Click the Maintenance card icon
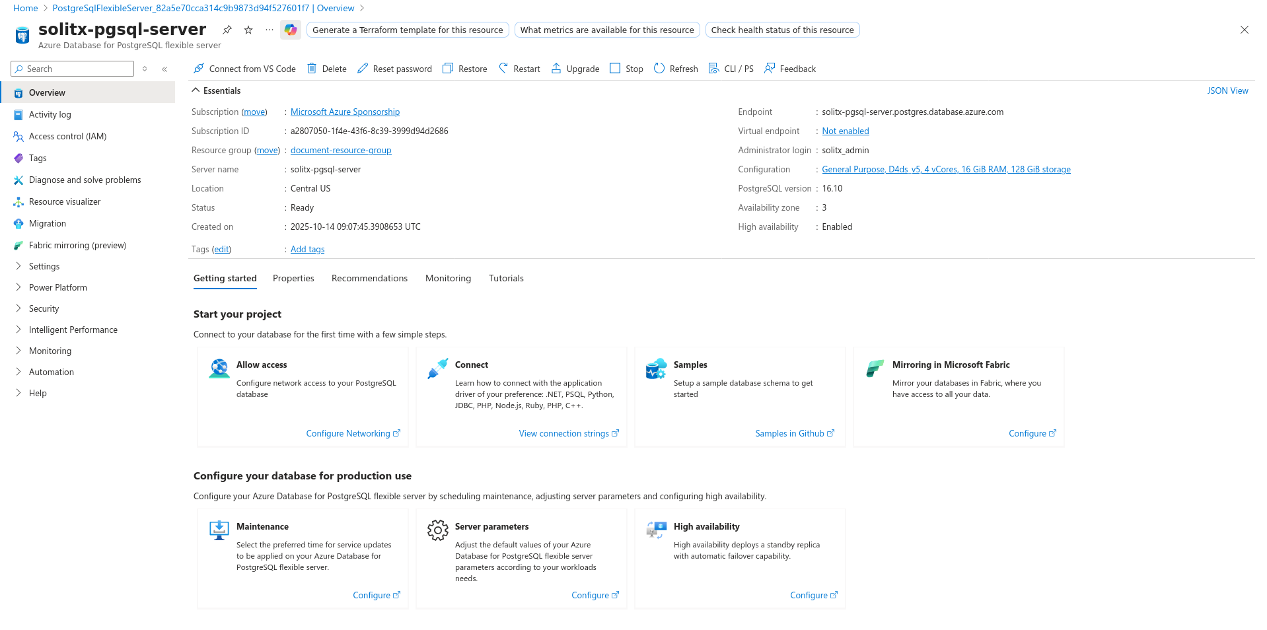1267x630 pixels. click(219, 530)
